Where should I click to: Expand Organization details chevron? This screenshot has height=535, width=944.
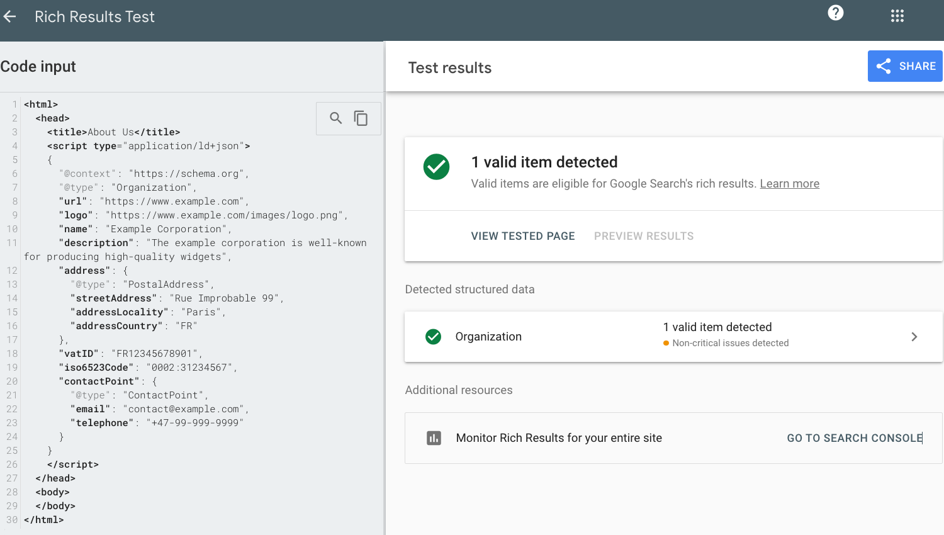(914, 337)
